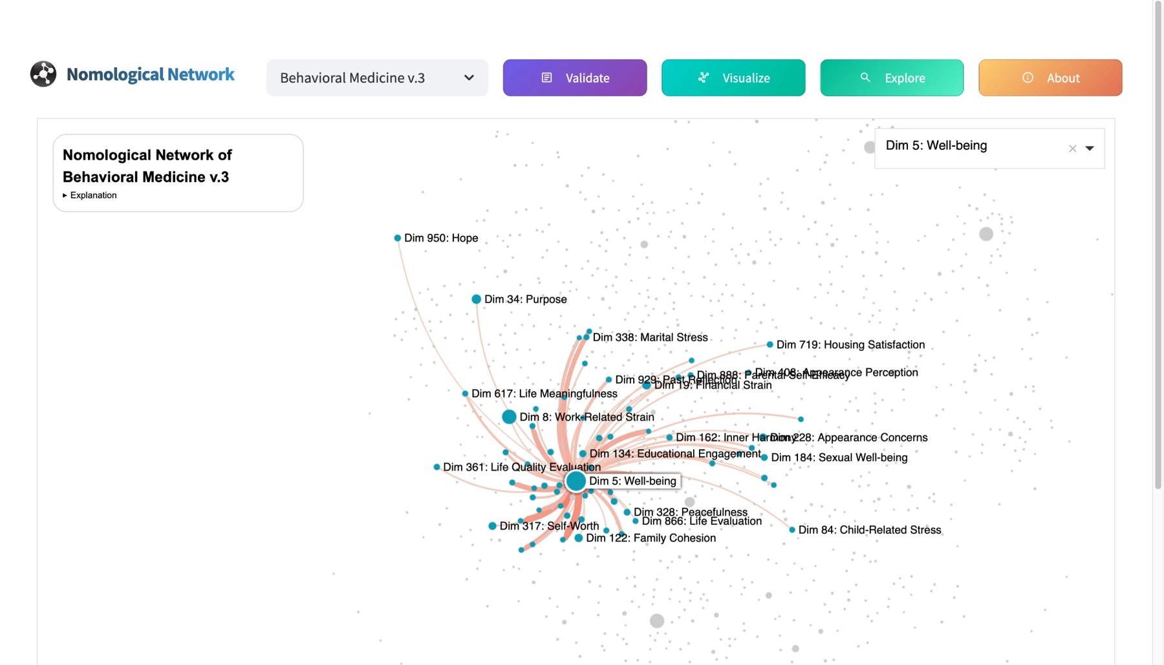Select the Dim 122: Family Cohesion node
Image resolution: width=1164 pixels, height=665 pixels.
pyautogui.click(x=579, y=538)
